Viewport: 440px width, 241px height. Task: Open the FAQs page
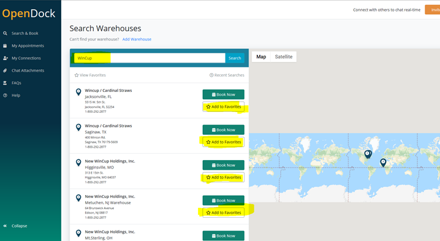point(17,83)
